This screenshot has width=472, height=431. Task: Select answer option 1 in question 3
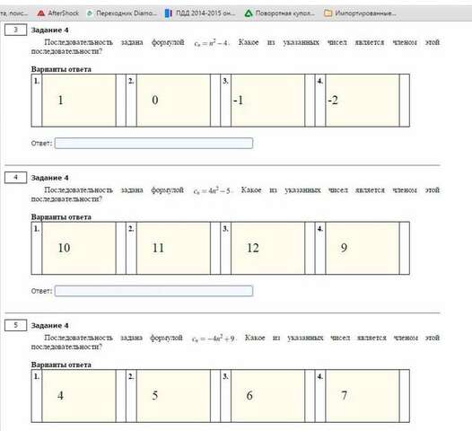pyautogui.click(x=79, y=101)
